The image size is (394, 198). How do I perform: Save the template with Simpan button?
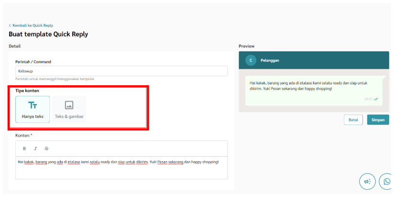click(378, 120)
